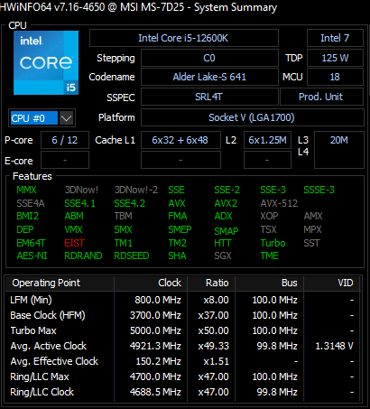Click the x50.00 Turbo Max ratio
Image resolution: width=370 pixels, height=409 pixels.
(213, 330)
